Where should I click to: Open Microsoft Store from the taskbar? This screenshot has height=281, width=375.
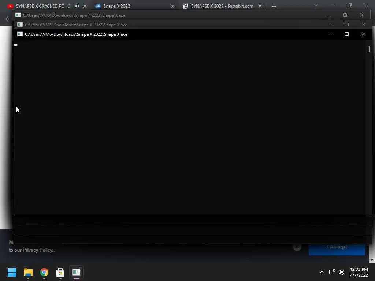pyautogui.click(x=60, y=272)
